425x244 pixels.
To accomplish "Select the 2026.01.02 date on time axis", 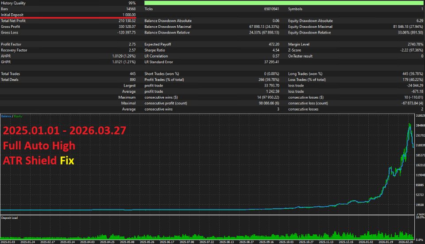I will 366,242.
